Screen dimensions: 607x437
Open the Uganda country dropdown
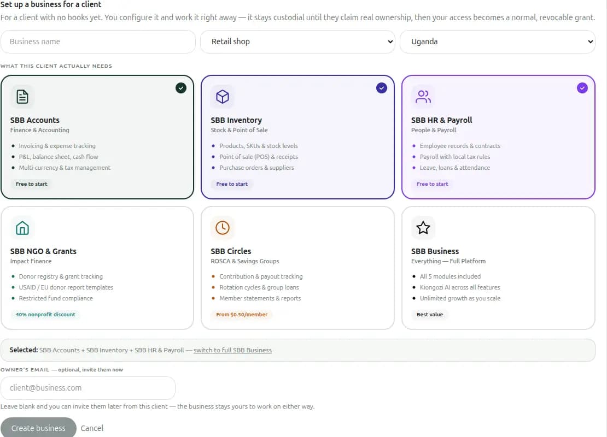(498, 42)
